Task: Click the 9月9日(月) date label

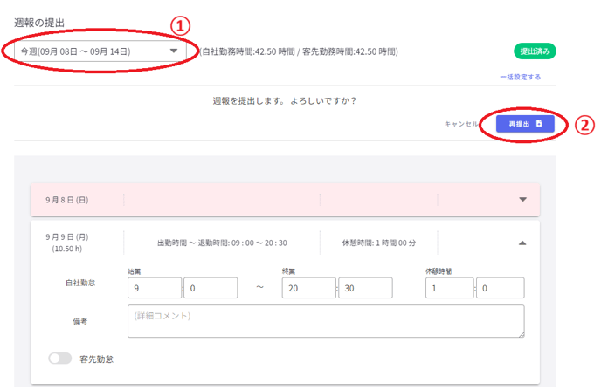Action: click(66, 237)
